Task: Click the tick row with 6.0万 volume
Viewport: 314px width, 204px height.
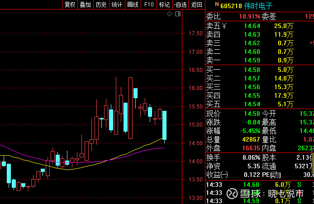Action: click(x=260, y=185)
